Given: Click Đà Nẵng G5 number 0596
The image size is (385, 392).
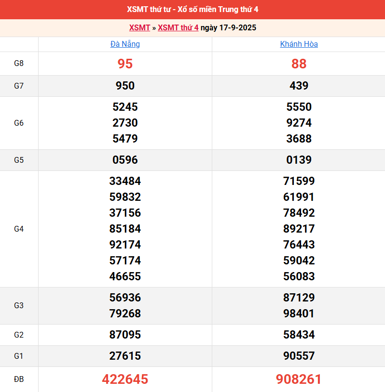Looking at the screenshot, I should [125, 160].
